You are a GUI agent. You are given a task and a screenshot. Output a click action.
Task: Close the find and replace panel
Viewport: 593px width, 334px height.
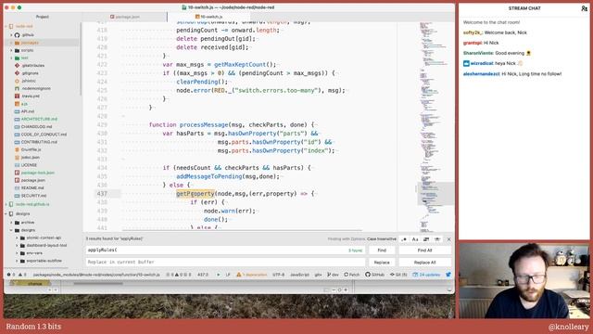448,239
